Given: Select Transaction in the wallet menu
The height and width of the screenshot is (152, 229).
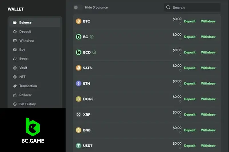Looking at the screenshot, I should coord(35,86).
